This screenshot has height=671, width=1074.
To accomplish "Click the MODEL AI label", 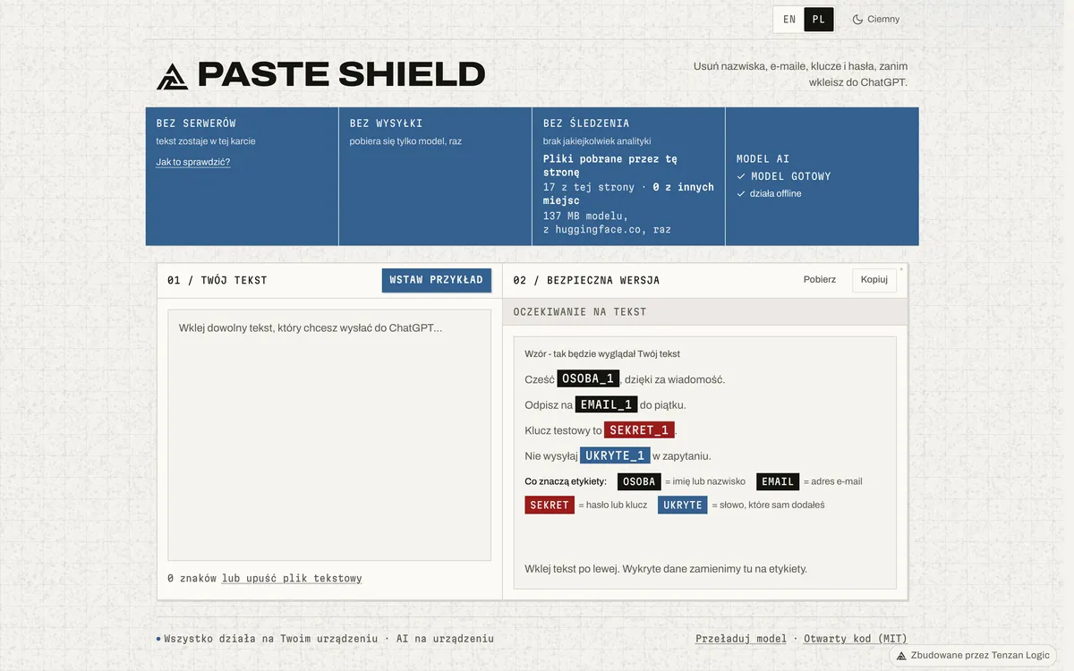I will [x=763, y=158].
